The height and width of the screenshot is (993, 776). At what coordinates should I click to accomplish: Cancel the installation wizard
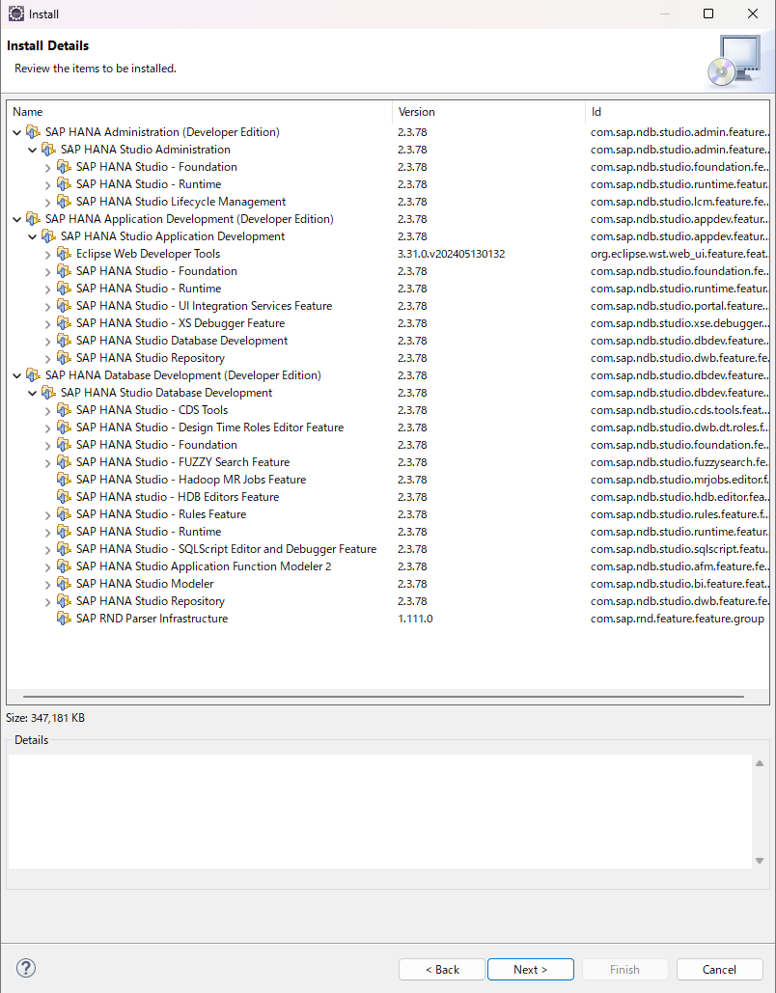(x=719, y=969)
